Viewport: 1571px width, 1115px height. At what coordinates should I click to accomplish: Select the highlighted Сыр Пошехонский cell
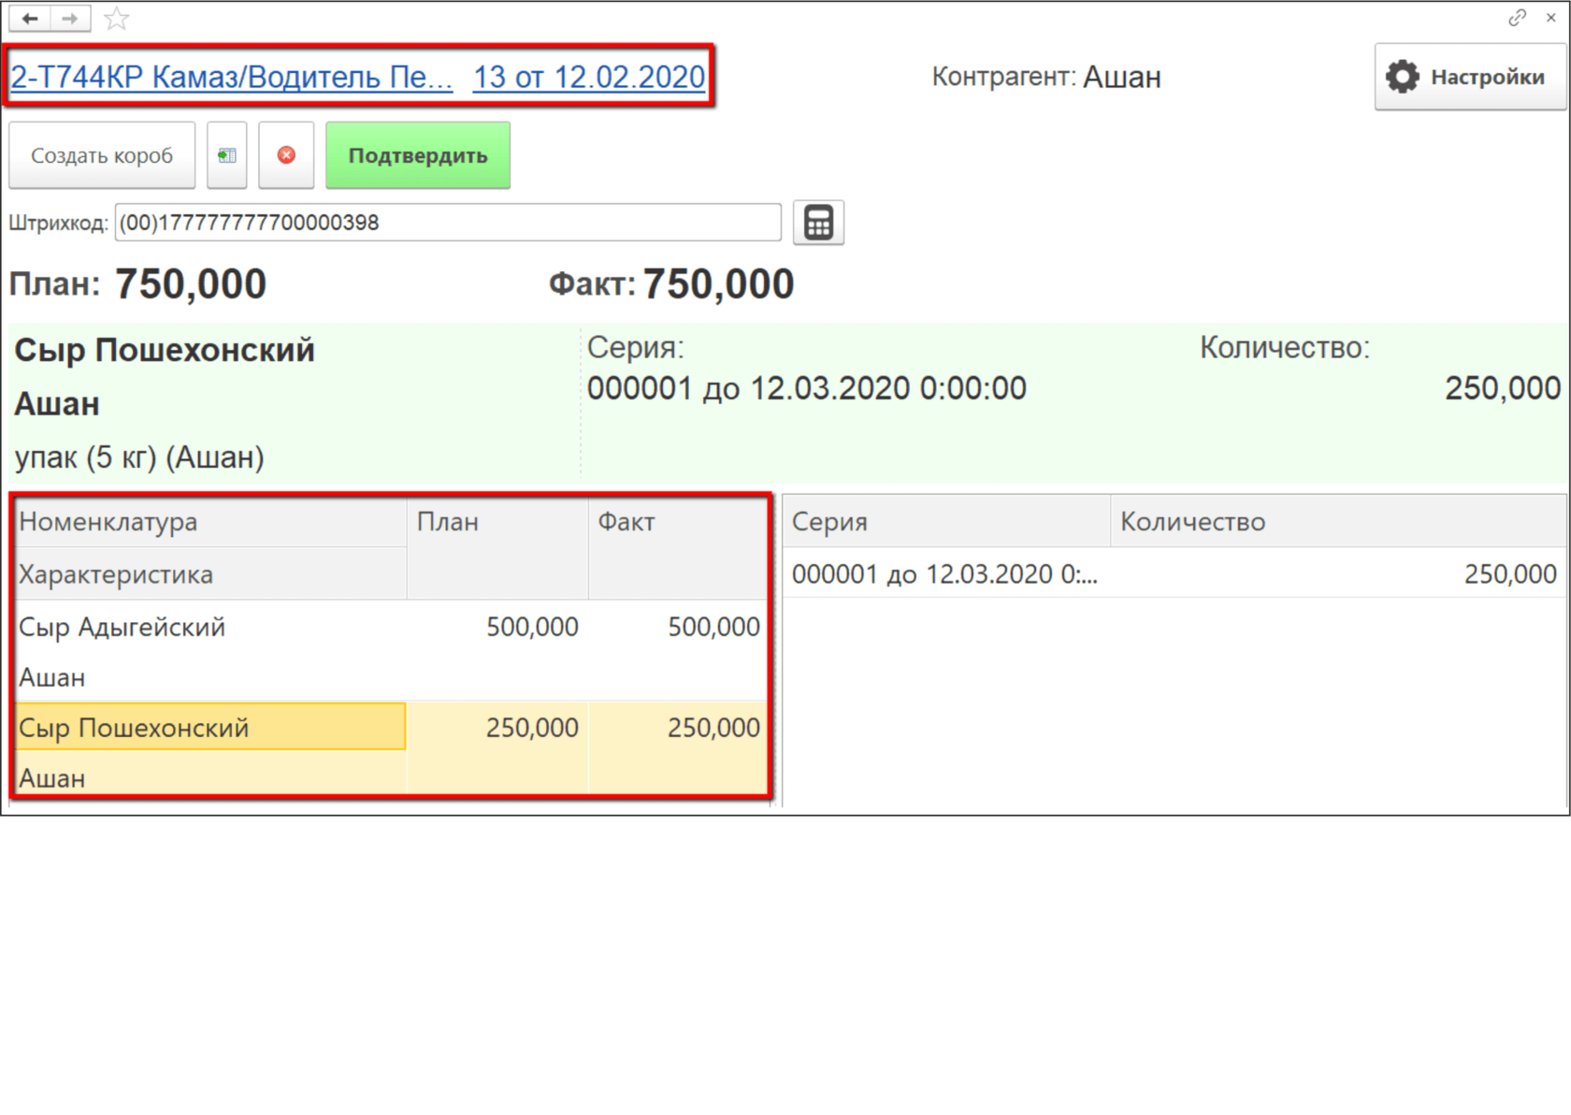pyautogui.click(x=210, y=727)
